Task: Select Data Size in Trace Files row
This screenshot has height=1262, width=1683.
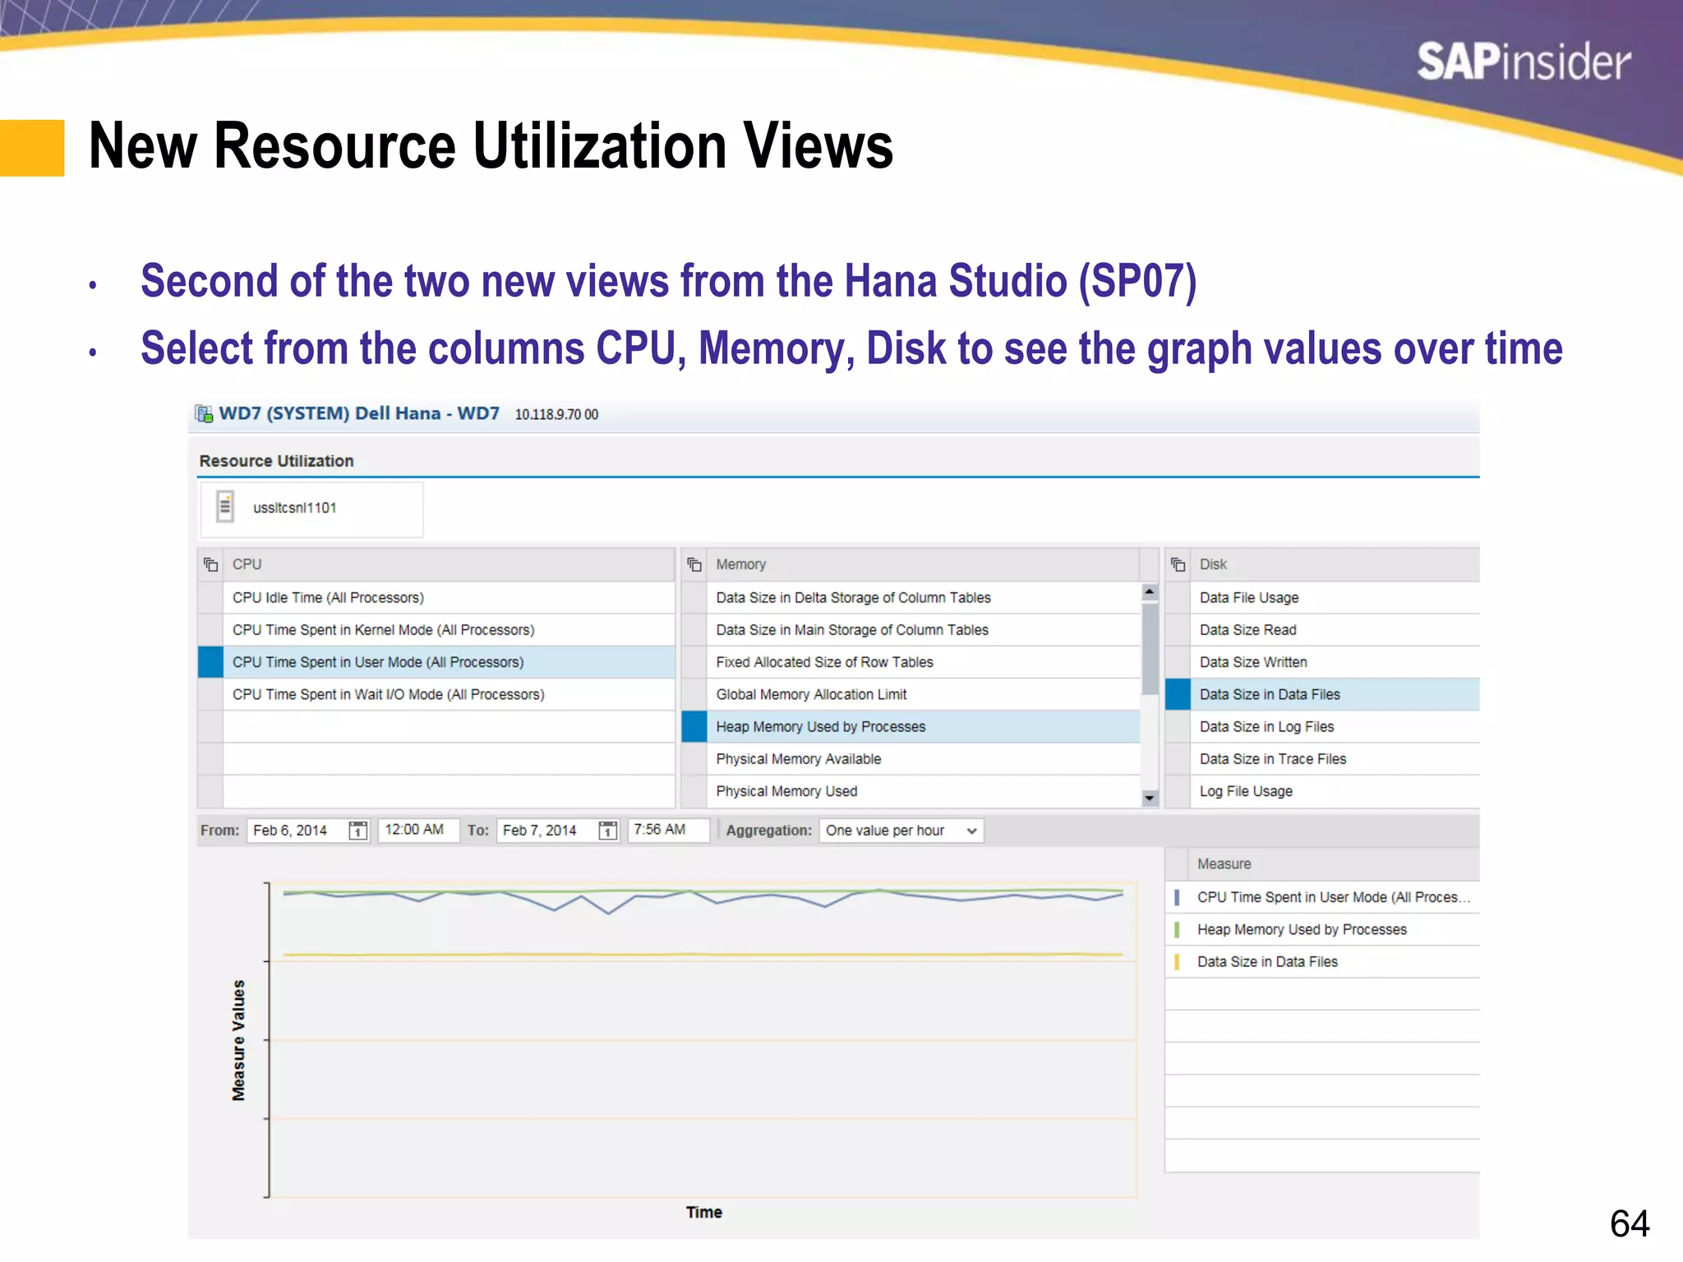Action: tap(1335, 759)
